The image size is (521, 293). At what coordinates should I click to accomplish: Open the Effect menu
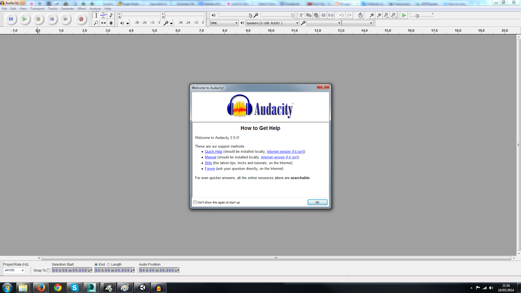pos(82,9)
